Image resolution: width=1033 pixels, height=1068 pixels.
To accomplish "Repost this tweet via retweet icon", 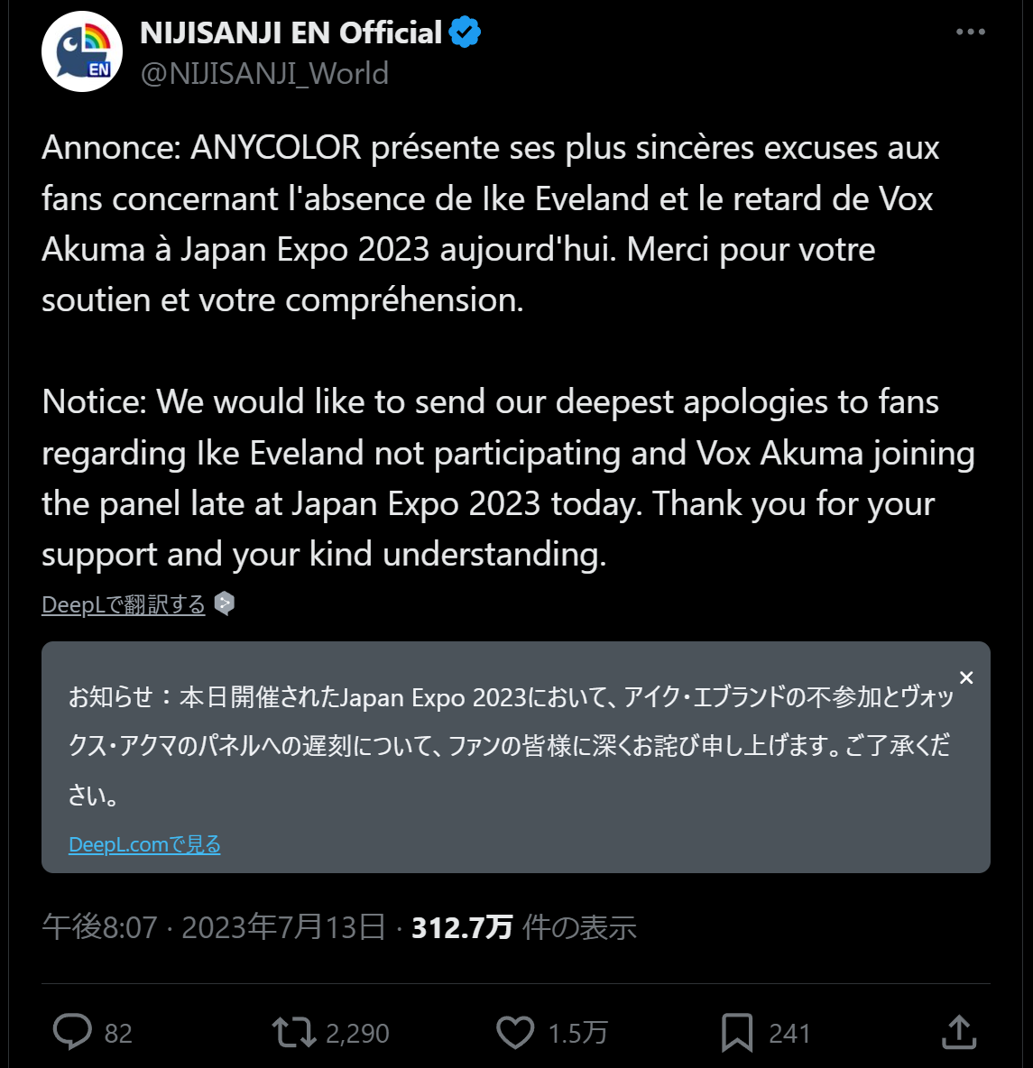I will pos(293,1032).
